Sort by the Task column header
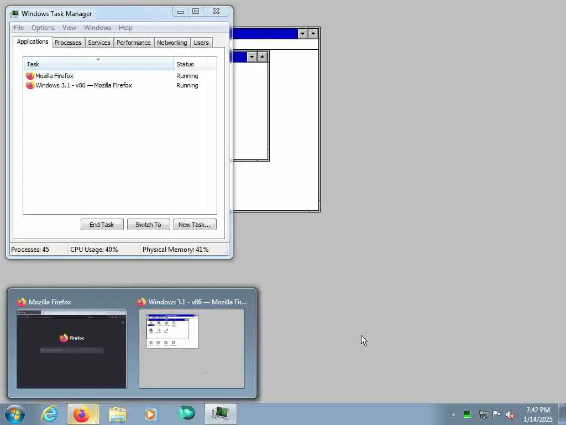The height and width of the screenshot is (425, 566). pos(98,64)
